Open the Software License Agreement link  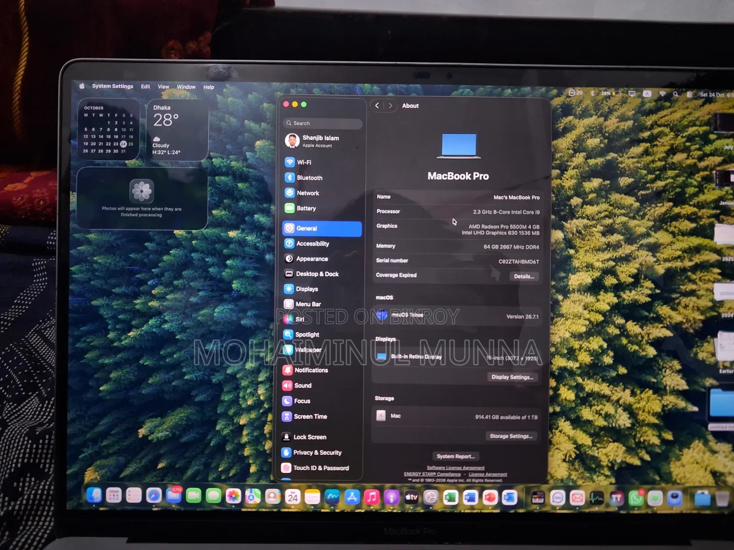[456, 468]
